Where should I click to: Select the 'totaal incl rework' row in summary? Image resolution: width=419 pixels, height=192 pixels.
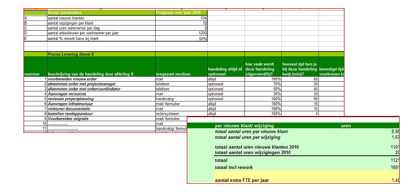307,167
